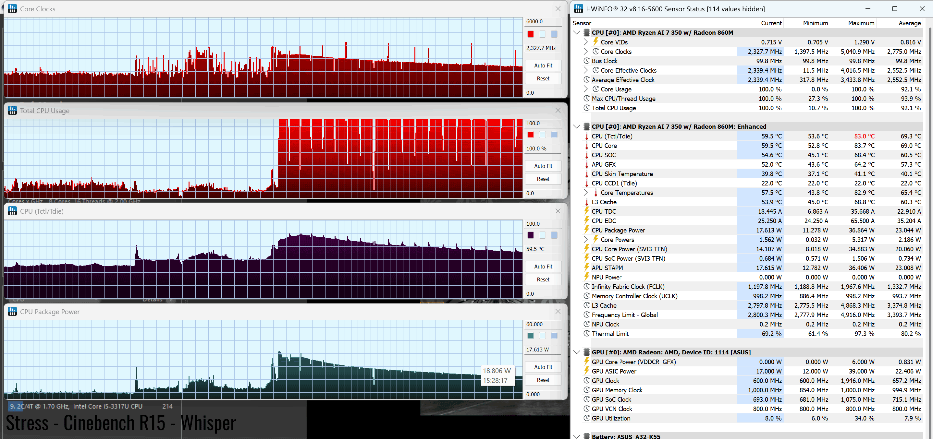The height and width of the screenshot is (439, 933).
Task: Click Auto Fit in CPU Package Power graph
Action: point(543,367)
